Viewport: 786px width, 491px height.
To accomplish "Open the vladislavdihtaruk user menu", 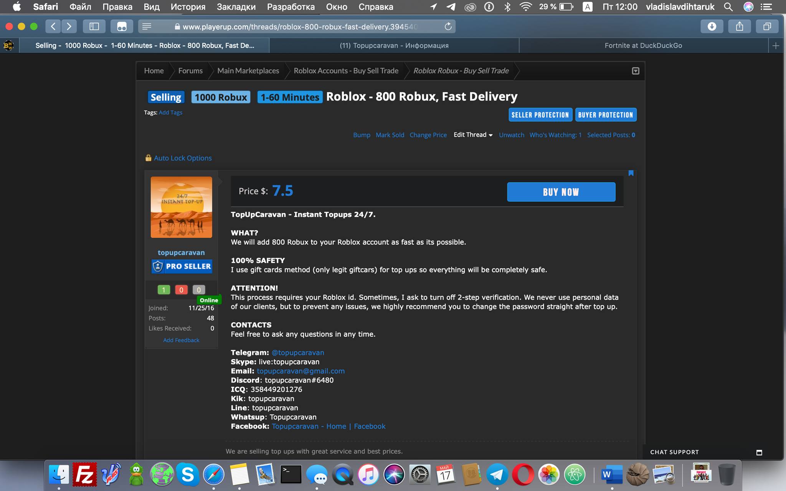I will [x=680, y=7].
